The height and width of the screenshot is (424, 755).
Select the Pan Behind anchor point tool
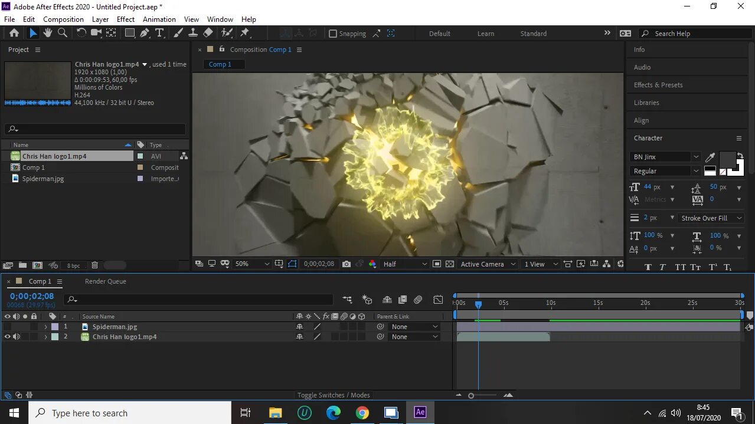(x=111, y=33)
